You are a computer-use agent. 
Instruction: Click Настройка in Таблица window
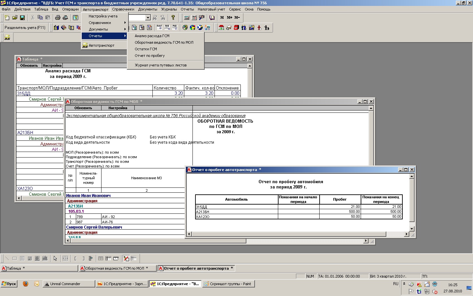coord(52,65)
